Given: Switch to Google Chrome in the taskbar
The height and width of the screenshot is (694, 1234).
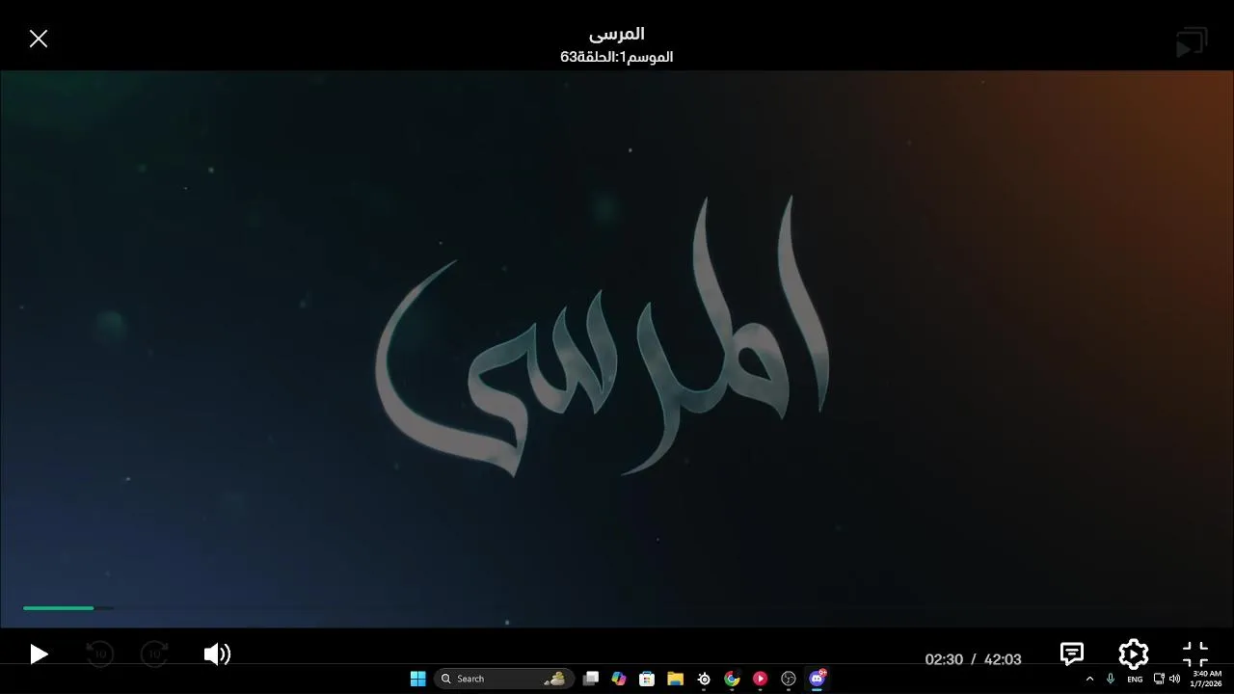Looking at the screenshot, I should (732, 679).
